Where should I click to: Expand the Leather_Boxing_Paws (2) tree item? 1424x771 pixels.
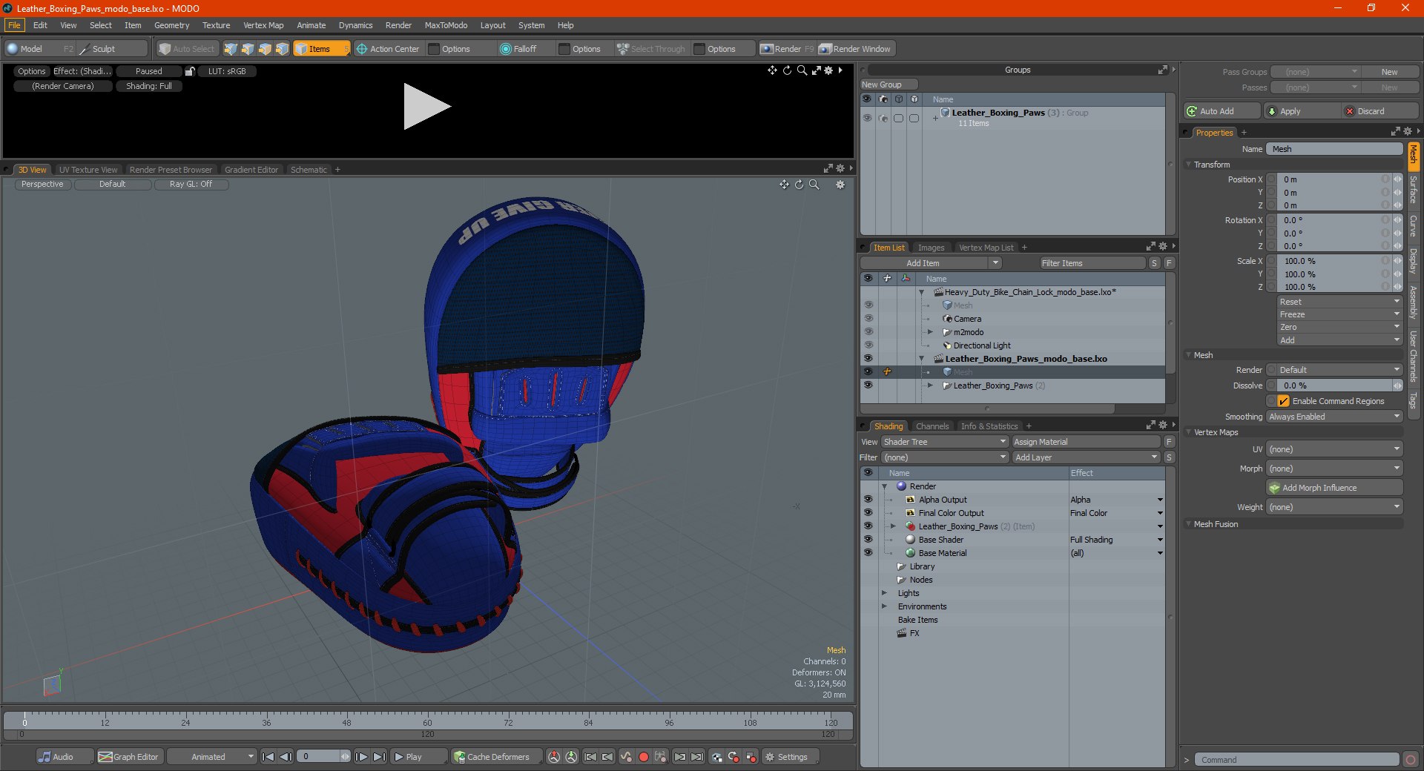[x=930, y=385]
